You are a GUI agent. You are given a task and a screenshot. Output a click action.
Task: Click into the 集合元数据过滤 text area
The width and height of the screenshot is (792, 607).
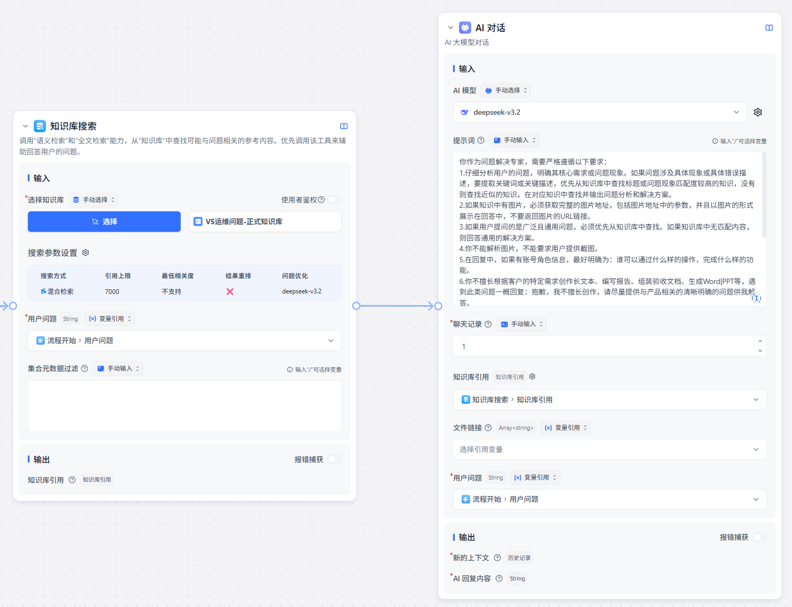click(x=184, y=406)
